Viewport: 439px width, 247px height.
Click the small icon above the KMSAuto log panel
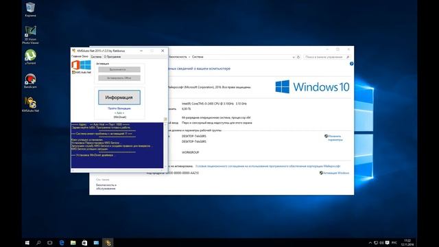(165, 119)
